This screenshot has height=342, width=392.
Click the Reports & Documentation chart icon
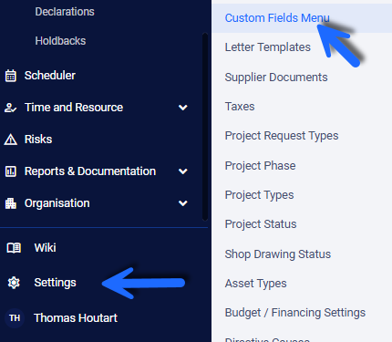point(11,171)
